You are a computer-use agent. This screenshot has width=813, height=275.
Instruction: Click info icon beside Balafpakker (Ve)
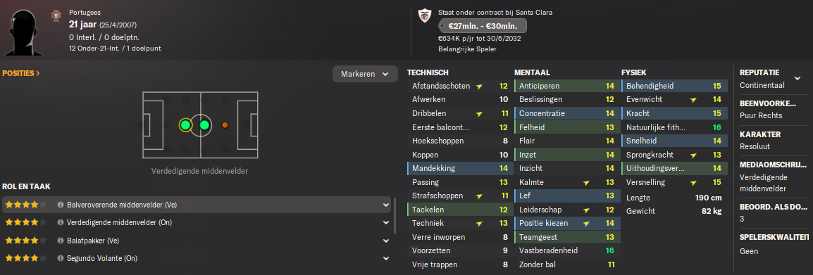60,241
